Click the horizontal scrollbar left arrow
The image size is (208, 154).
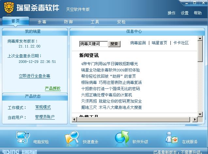(74, 119)
